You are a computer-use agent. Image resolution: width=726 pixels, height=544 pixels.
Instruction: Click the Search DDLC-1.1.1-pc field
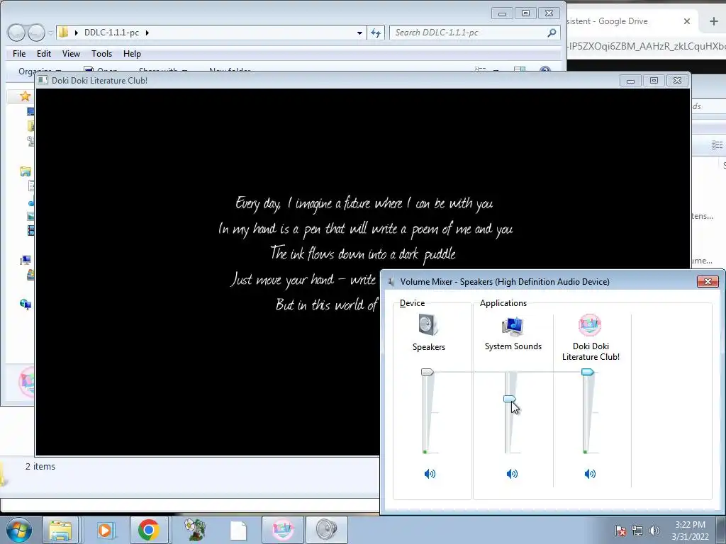pyautogui.click(x=474, y=33)
